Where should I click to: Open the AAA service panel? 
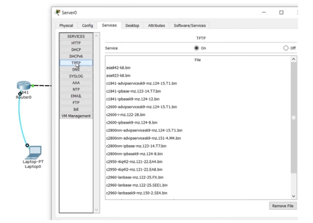tap(76, 82)
